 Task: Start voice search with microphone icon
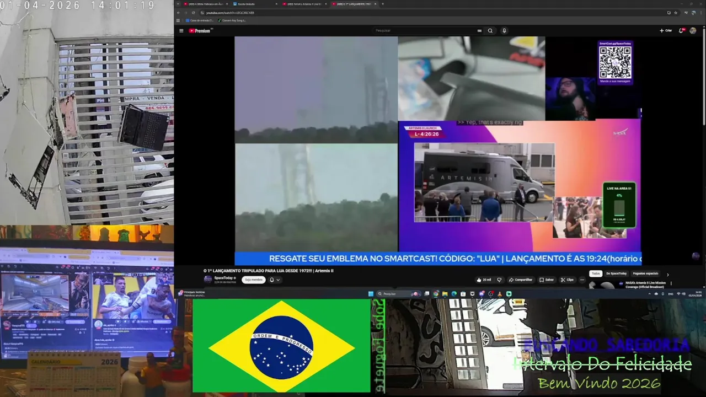[x=504, y=31]
